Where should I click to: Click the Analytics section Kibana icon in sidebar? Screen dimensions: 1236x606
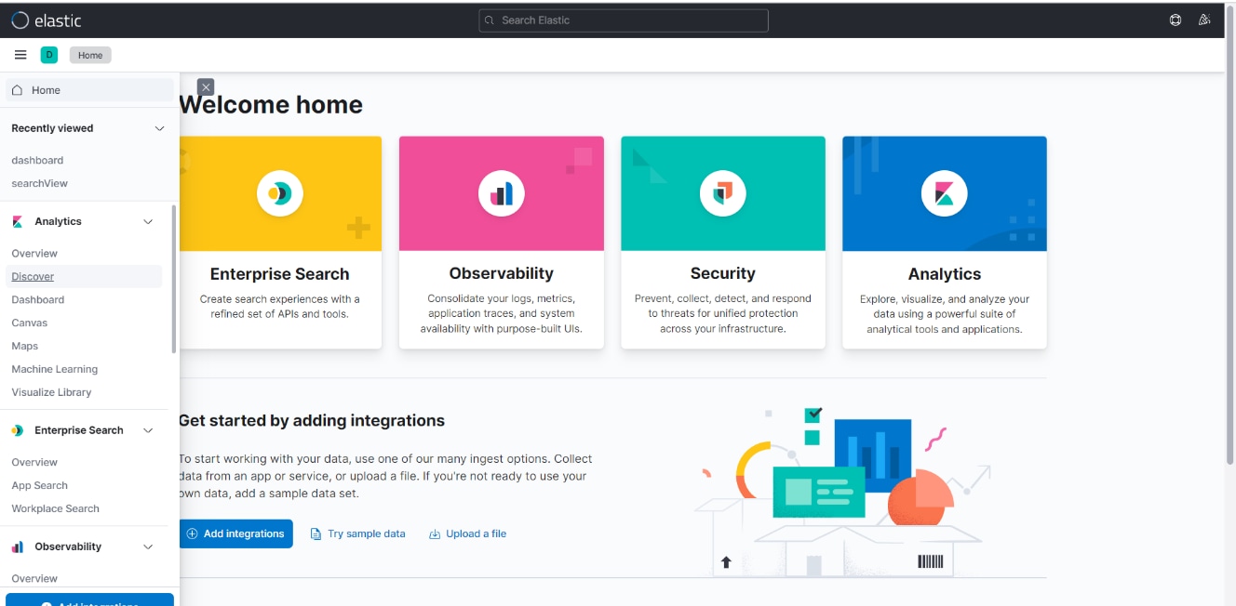tap(18, 221)
